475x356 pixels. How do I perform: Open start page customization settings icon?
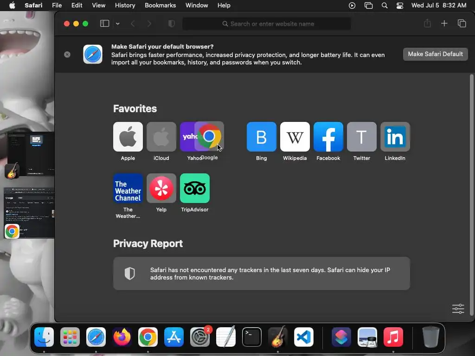(x=458, y=309)
